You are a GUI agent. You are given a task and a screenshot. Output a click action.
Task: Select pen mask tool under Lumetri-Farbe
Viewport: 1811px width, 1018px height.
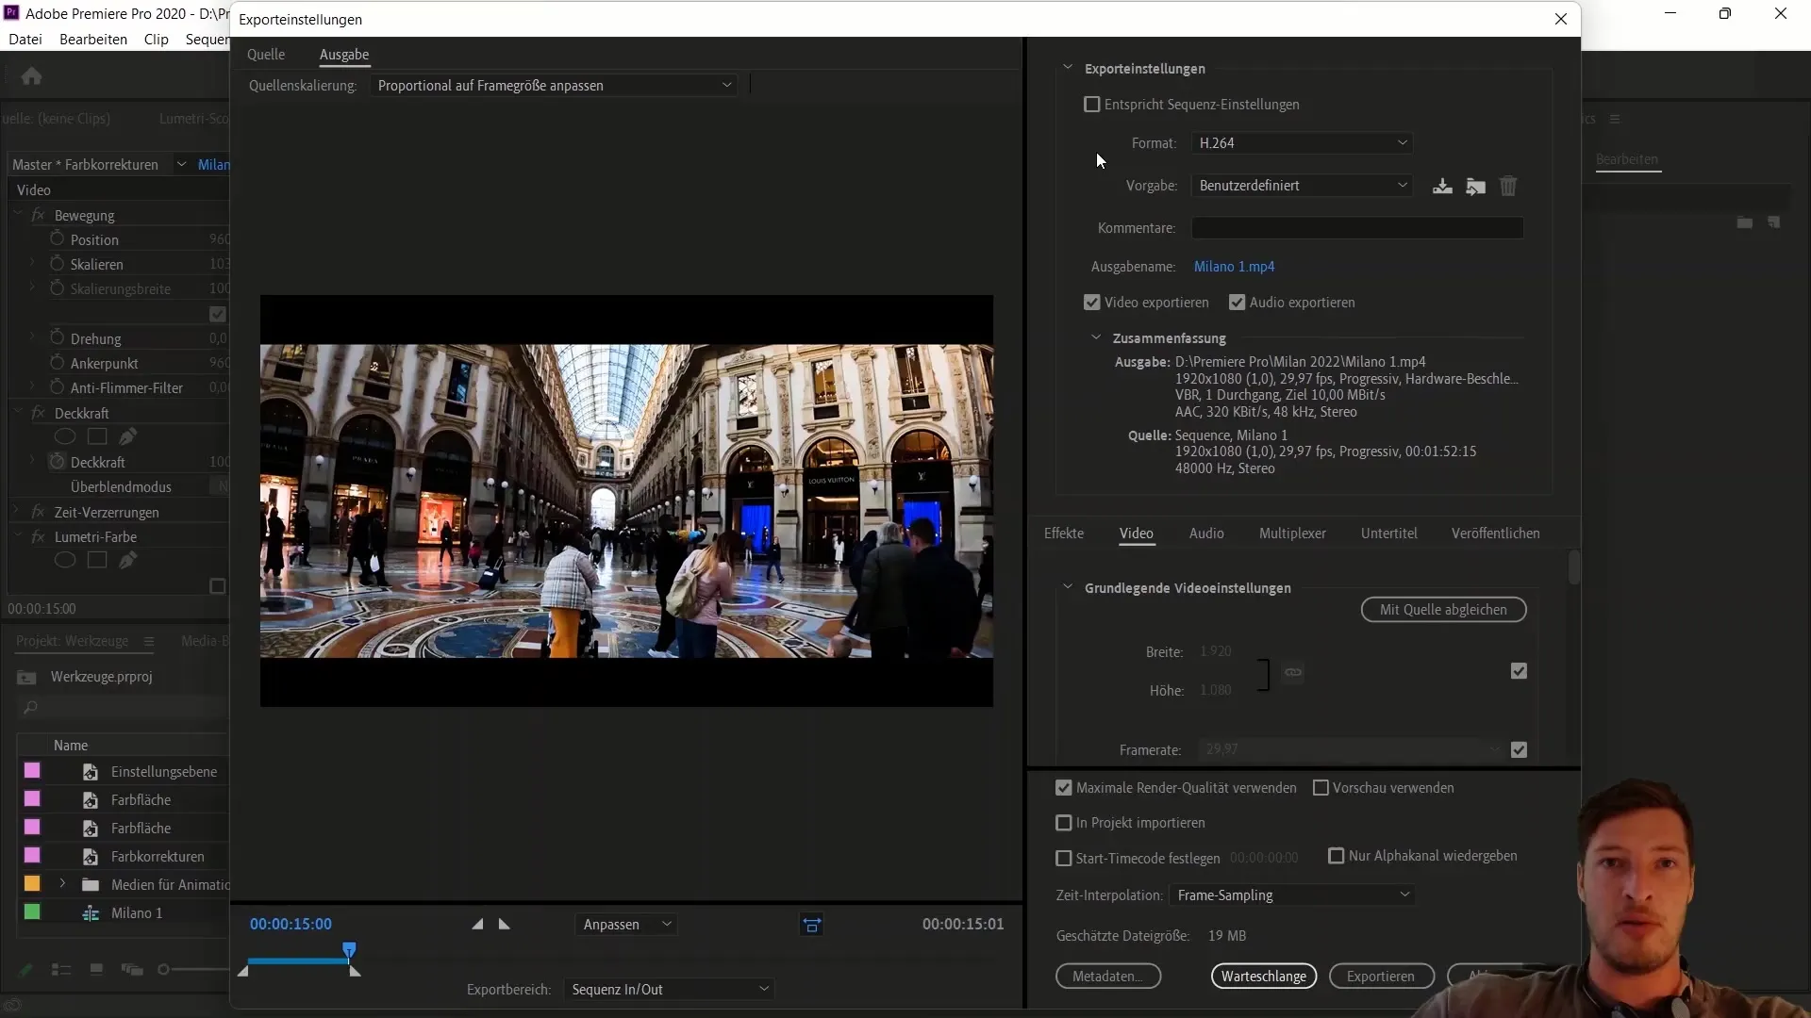(128, 560)
